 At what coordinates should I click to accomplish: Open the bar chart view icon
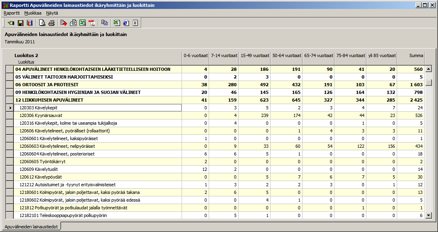click(30, 23)
